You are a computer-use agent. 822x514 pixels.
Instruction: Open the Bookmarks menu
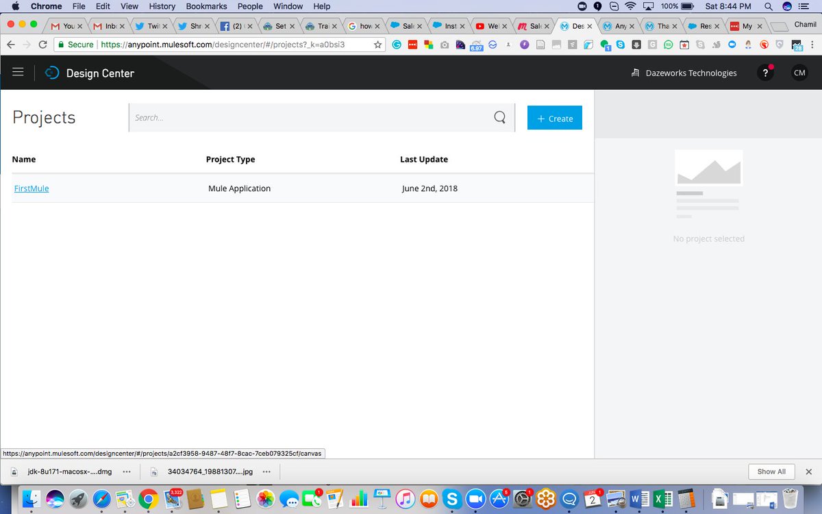[206, 6]
